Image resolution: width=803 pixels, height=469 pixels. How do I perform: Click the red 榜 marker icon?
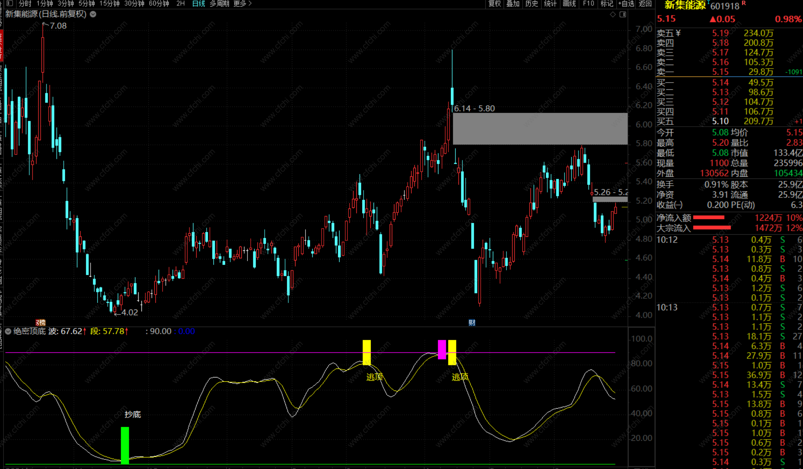(40, 323)
